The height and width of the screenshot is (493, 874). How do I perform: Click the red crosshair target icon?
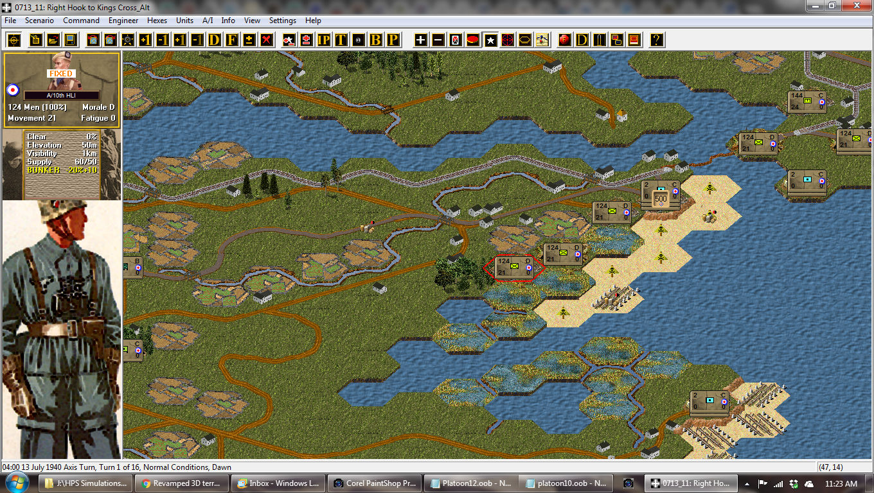click(x=508, y=40)
